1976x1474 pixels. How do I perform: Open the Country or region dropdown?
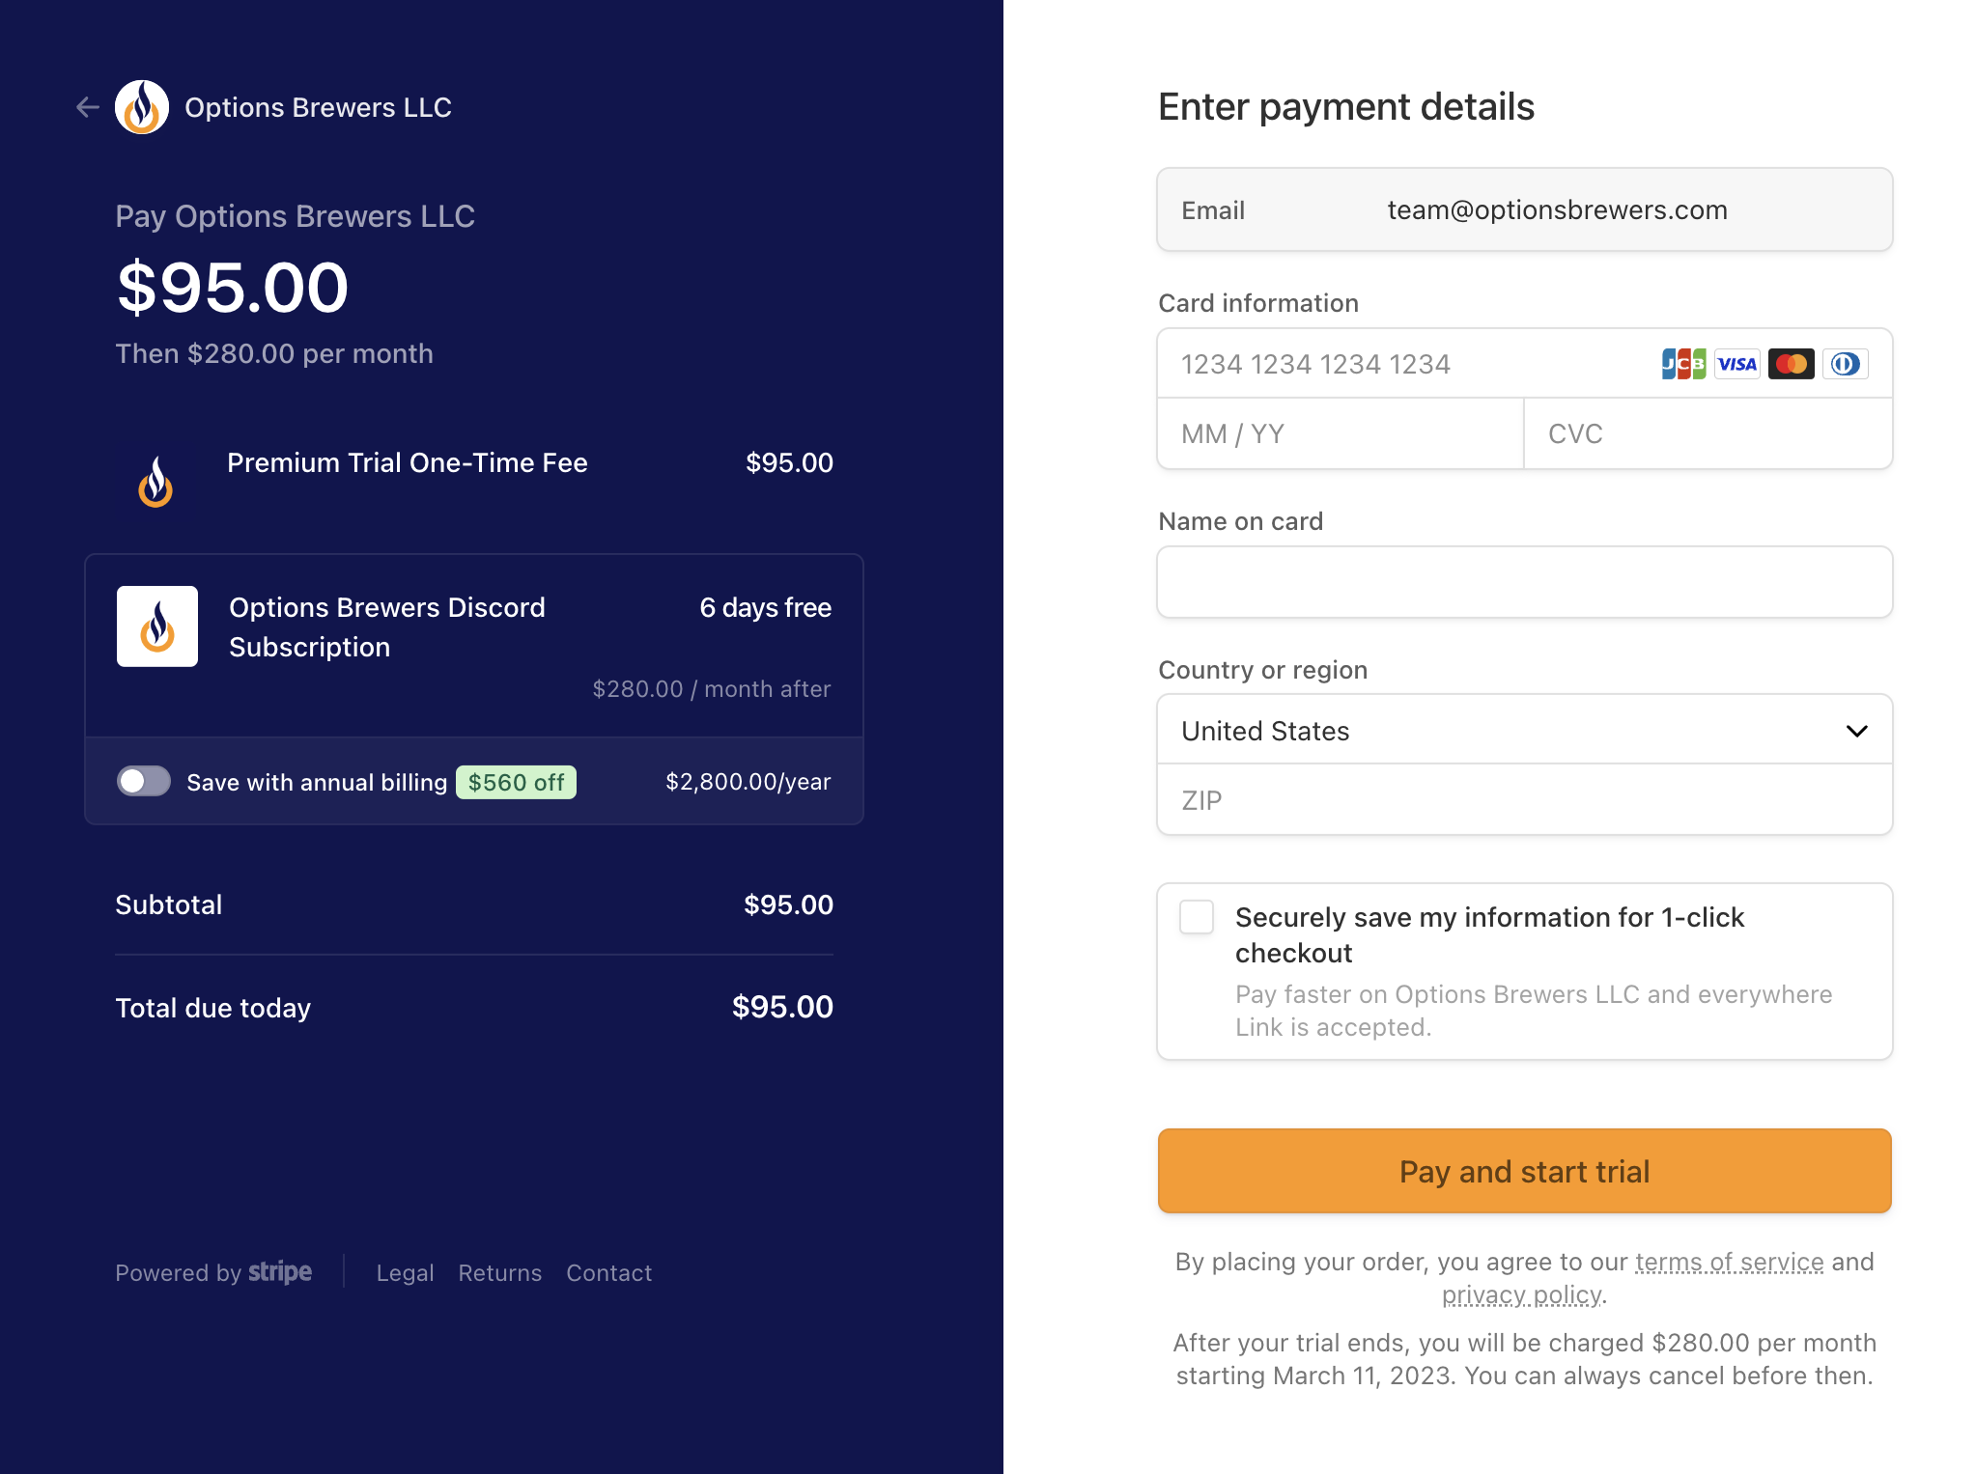coord(1525,731)
